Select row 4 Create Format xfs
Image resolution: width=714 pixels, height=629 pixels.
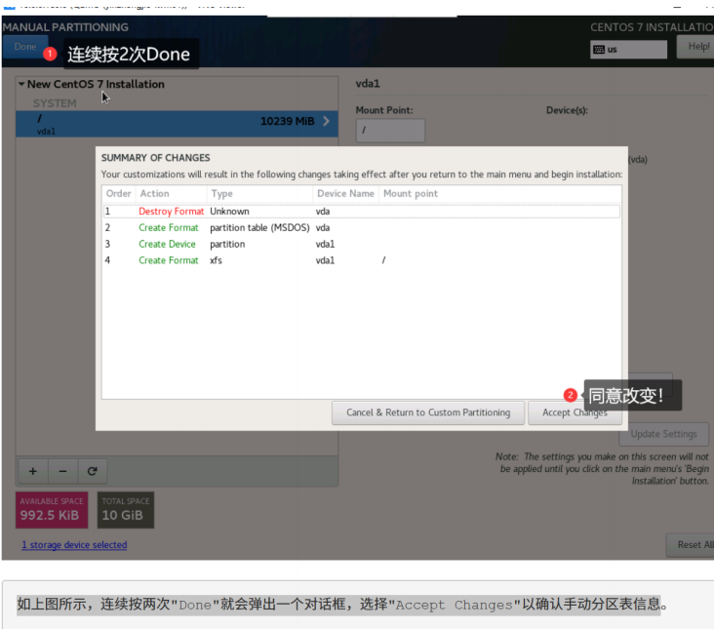click(x=361, y=260)
